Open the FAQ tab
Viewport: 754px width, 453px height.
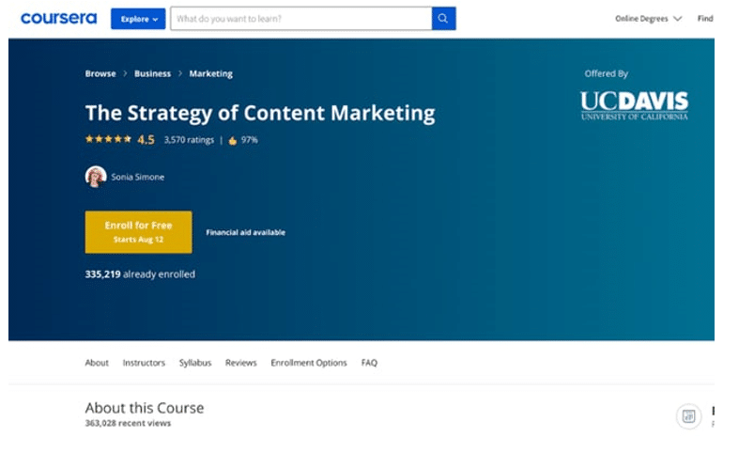point(369,363)
